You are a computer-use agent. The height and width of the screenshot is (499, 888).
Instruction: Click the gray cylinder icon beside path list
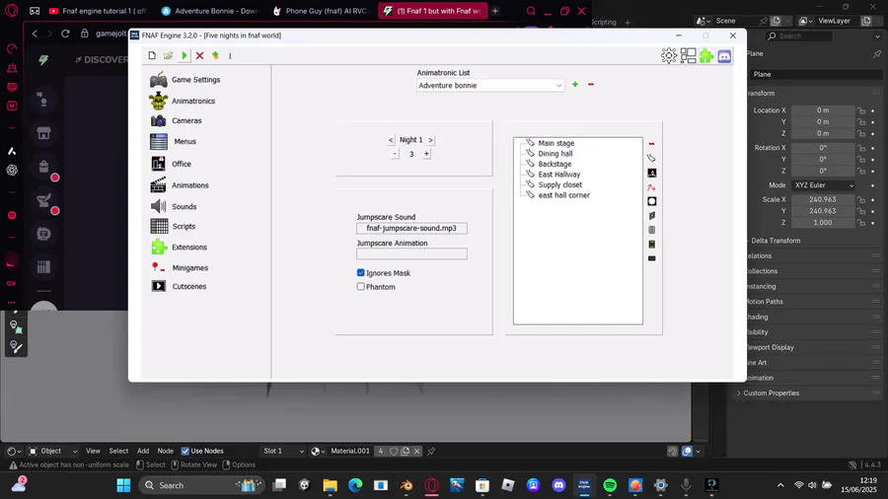(x=652, y=230)
